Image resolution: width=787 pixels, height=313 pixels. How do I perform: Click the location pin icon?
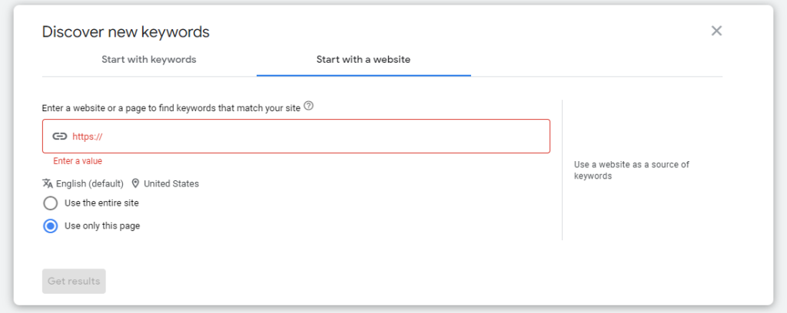coord(135,183)
